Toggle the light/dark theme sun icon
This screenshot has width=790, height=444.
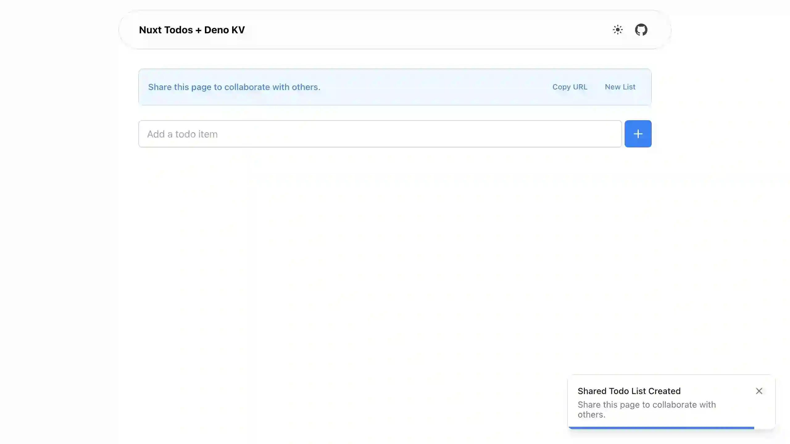[617, 30]
